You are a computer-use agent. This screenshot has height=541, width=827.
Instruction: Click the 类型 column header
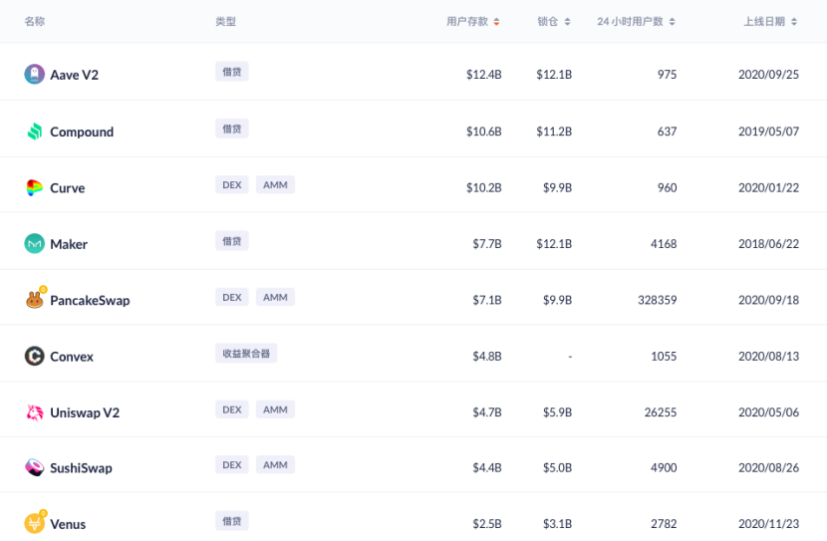(226, 22)
